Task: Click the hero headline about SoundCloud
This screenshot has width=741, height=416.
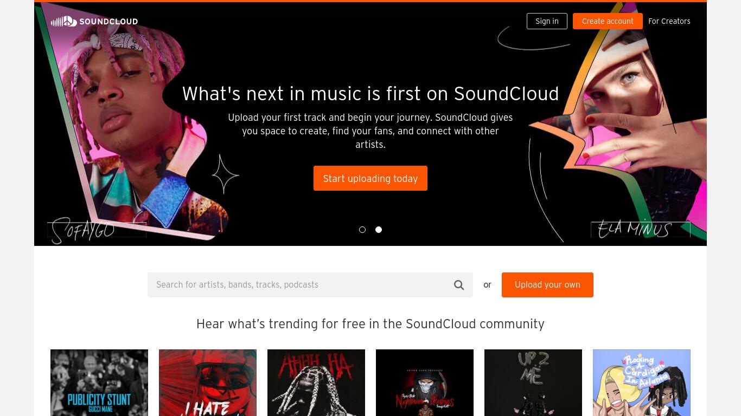Action: (370, 94)
